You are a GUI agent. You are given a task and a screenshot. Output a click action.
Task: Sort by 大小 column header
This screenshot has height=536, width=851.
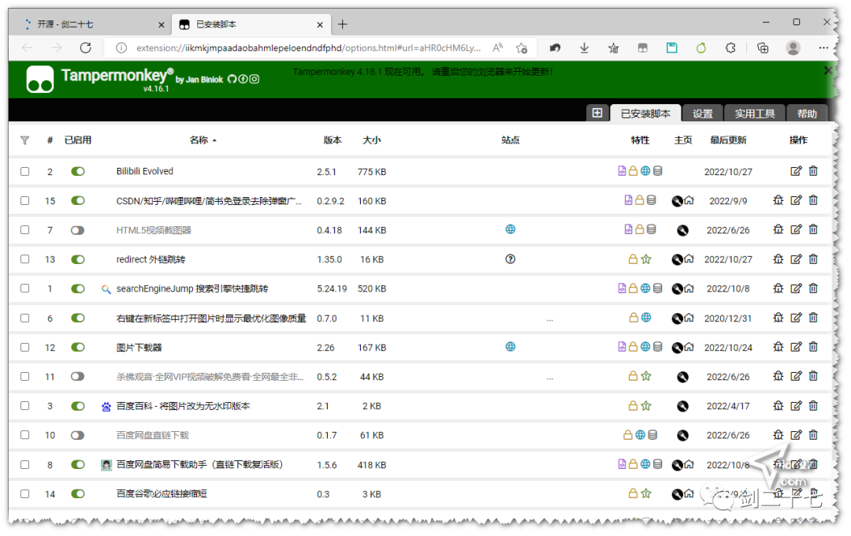[372, 140]
